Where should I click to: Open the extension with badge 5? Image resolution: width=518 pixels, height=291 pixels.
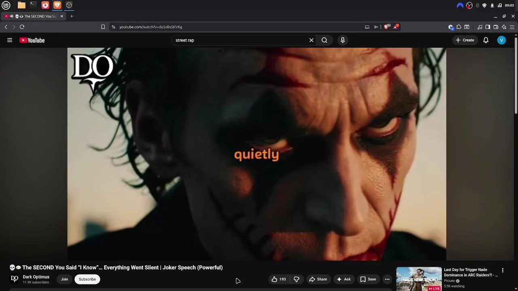pyautogui.click(x=451, y=27)
